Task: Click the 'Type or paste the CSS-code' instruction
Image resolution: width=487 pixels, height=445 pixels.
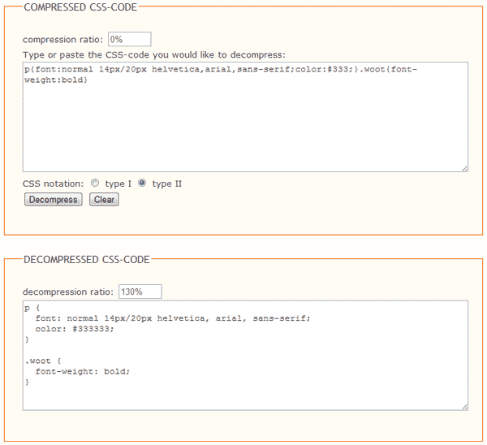Action: coord(154,54)
